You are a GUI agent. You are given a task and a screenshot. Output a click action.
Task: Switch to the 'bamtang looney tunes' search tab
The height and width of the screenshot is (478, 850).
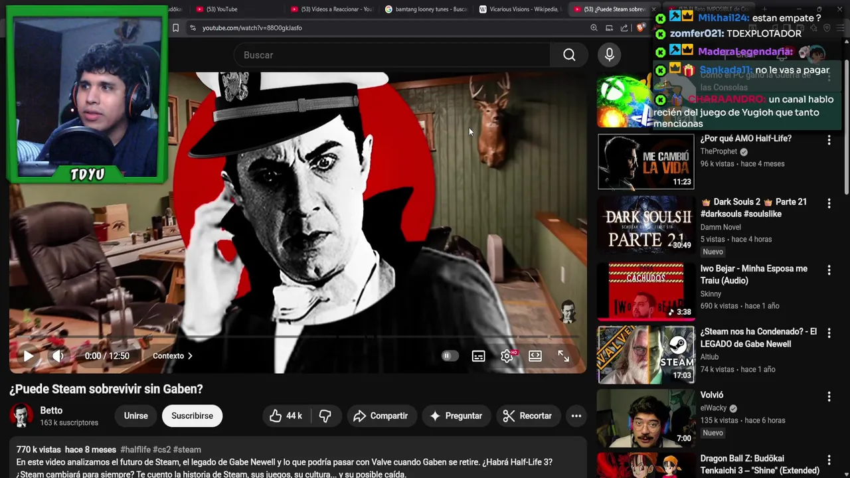coord(425,9)
